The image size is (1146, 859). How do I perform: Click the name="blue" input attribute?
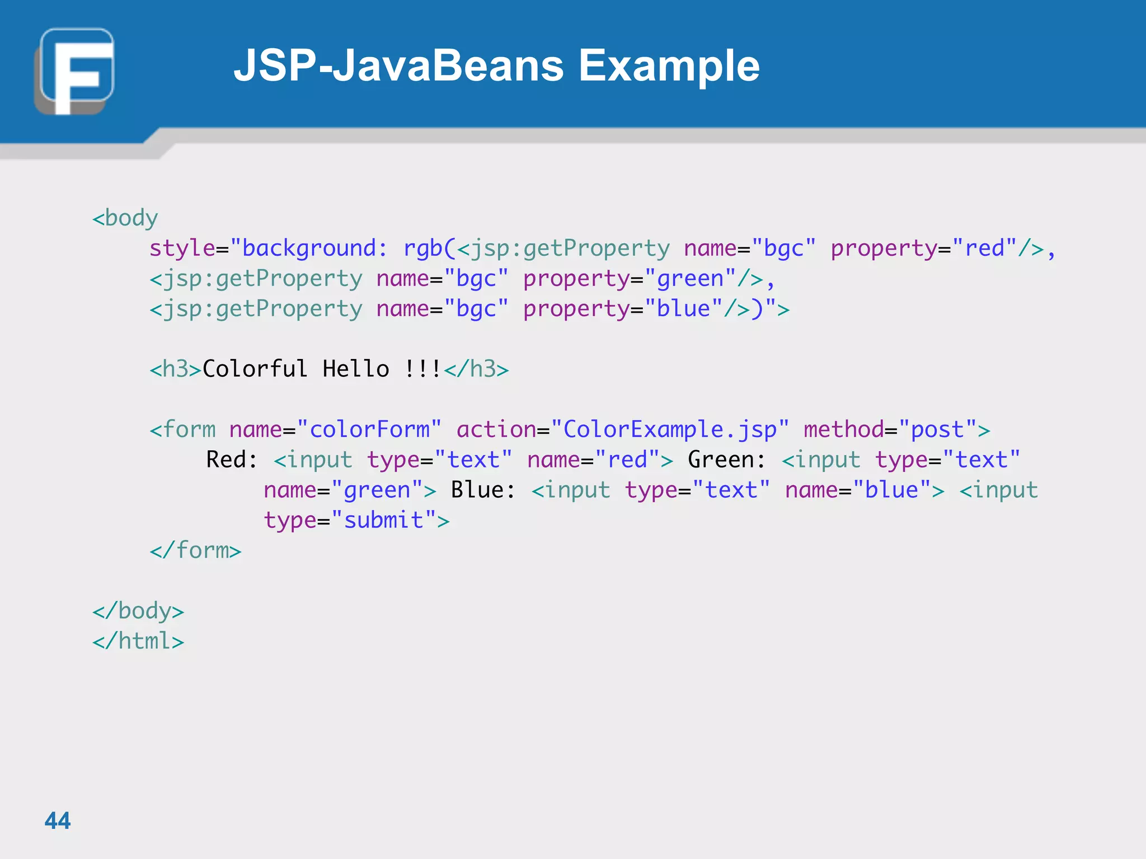pyautogui.click(x=858, y=489)
